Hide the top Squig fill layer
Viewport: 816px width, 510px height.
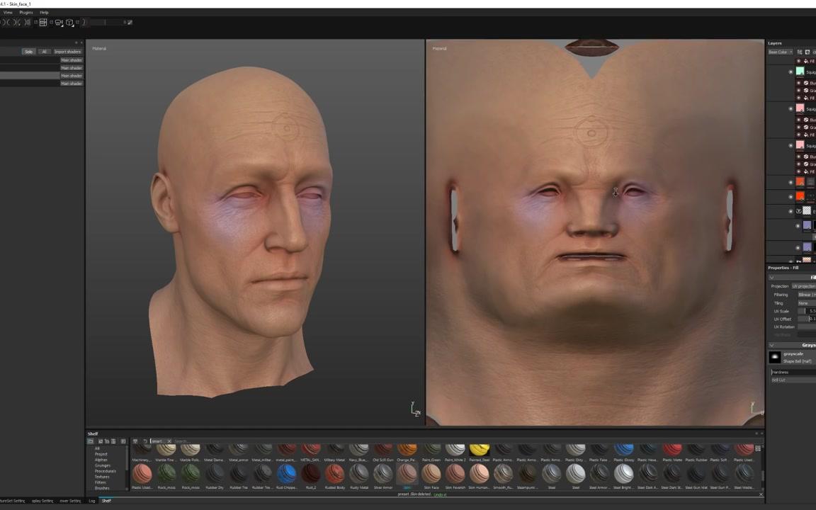(790, 72)
